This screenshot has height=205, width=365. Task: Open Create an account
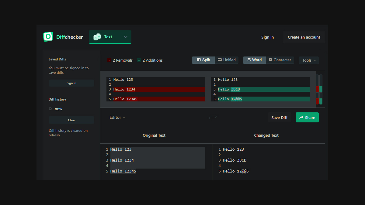click(304, 37)
